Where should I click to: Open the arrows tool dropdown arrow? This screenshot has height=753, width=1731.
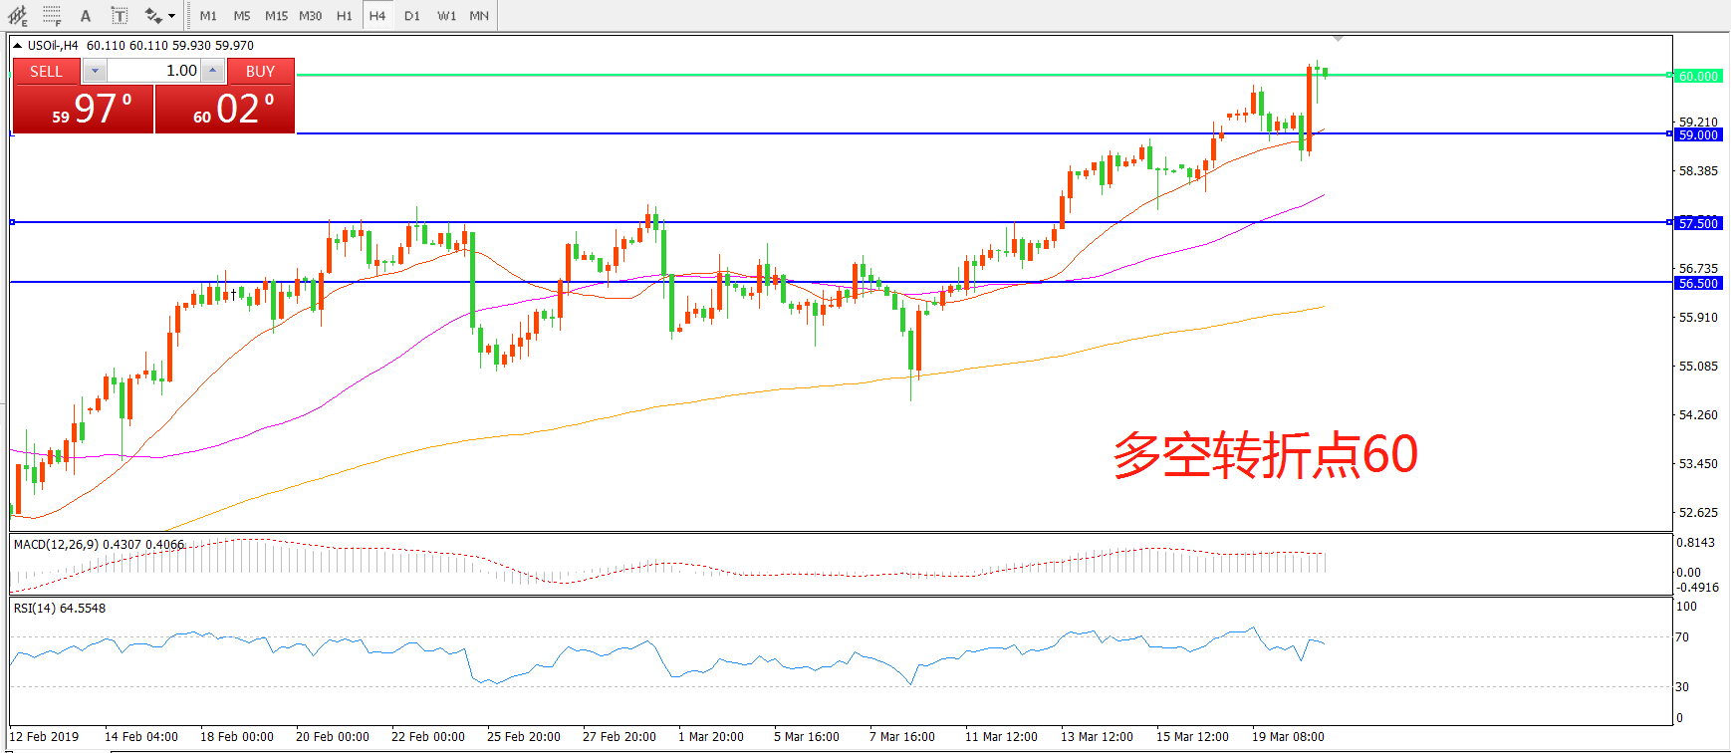[171, 16]
